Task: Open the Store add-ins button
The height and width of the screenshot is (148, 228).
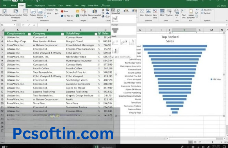Action: point(64,11)
